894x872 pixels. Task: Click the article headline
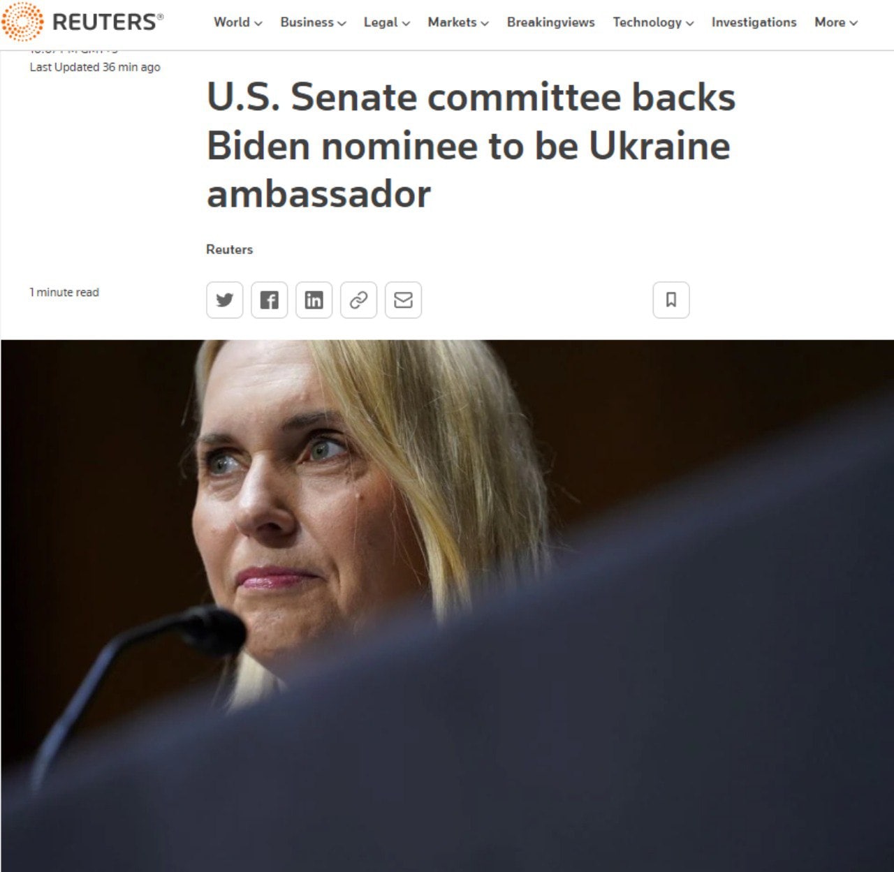(471, 145)
